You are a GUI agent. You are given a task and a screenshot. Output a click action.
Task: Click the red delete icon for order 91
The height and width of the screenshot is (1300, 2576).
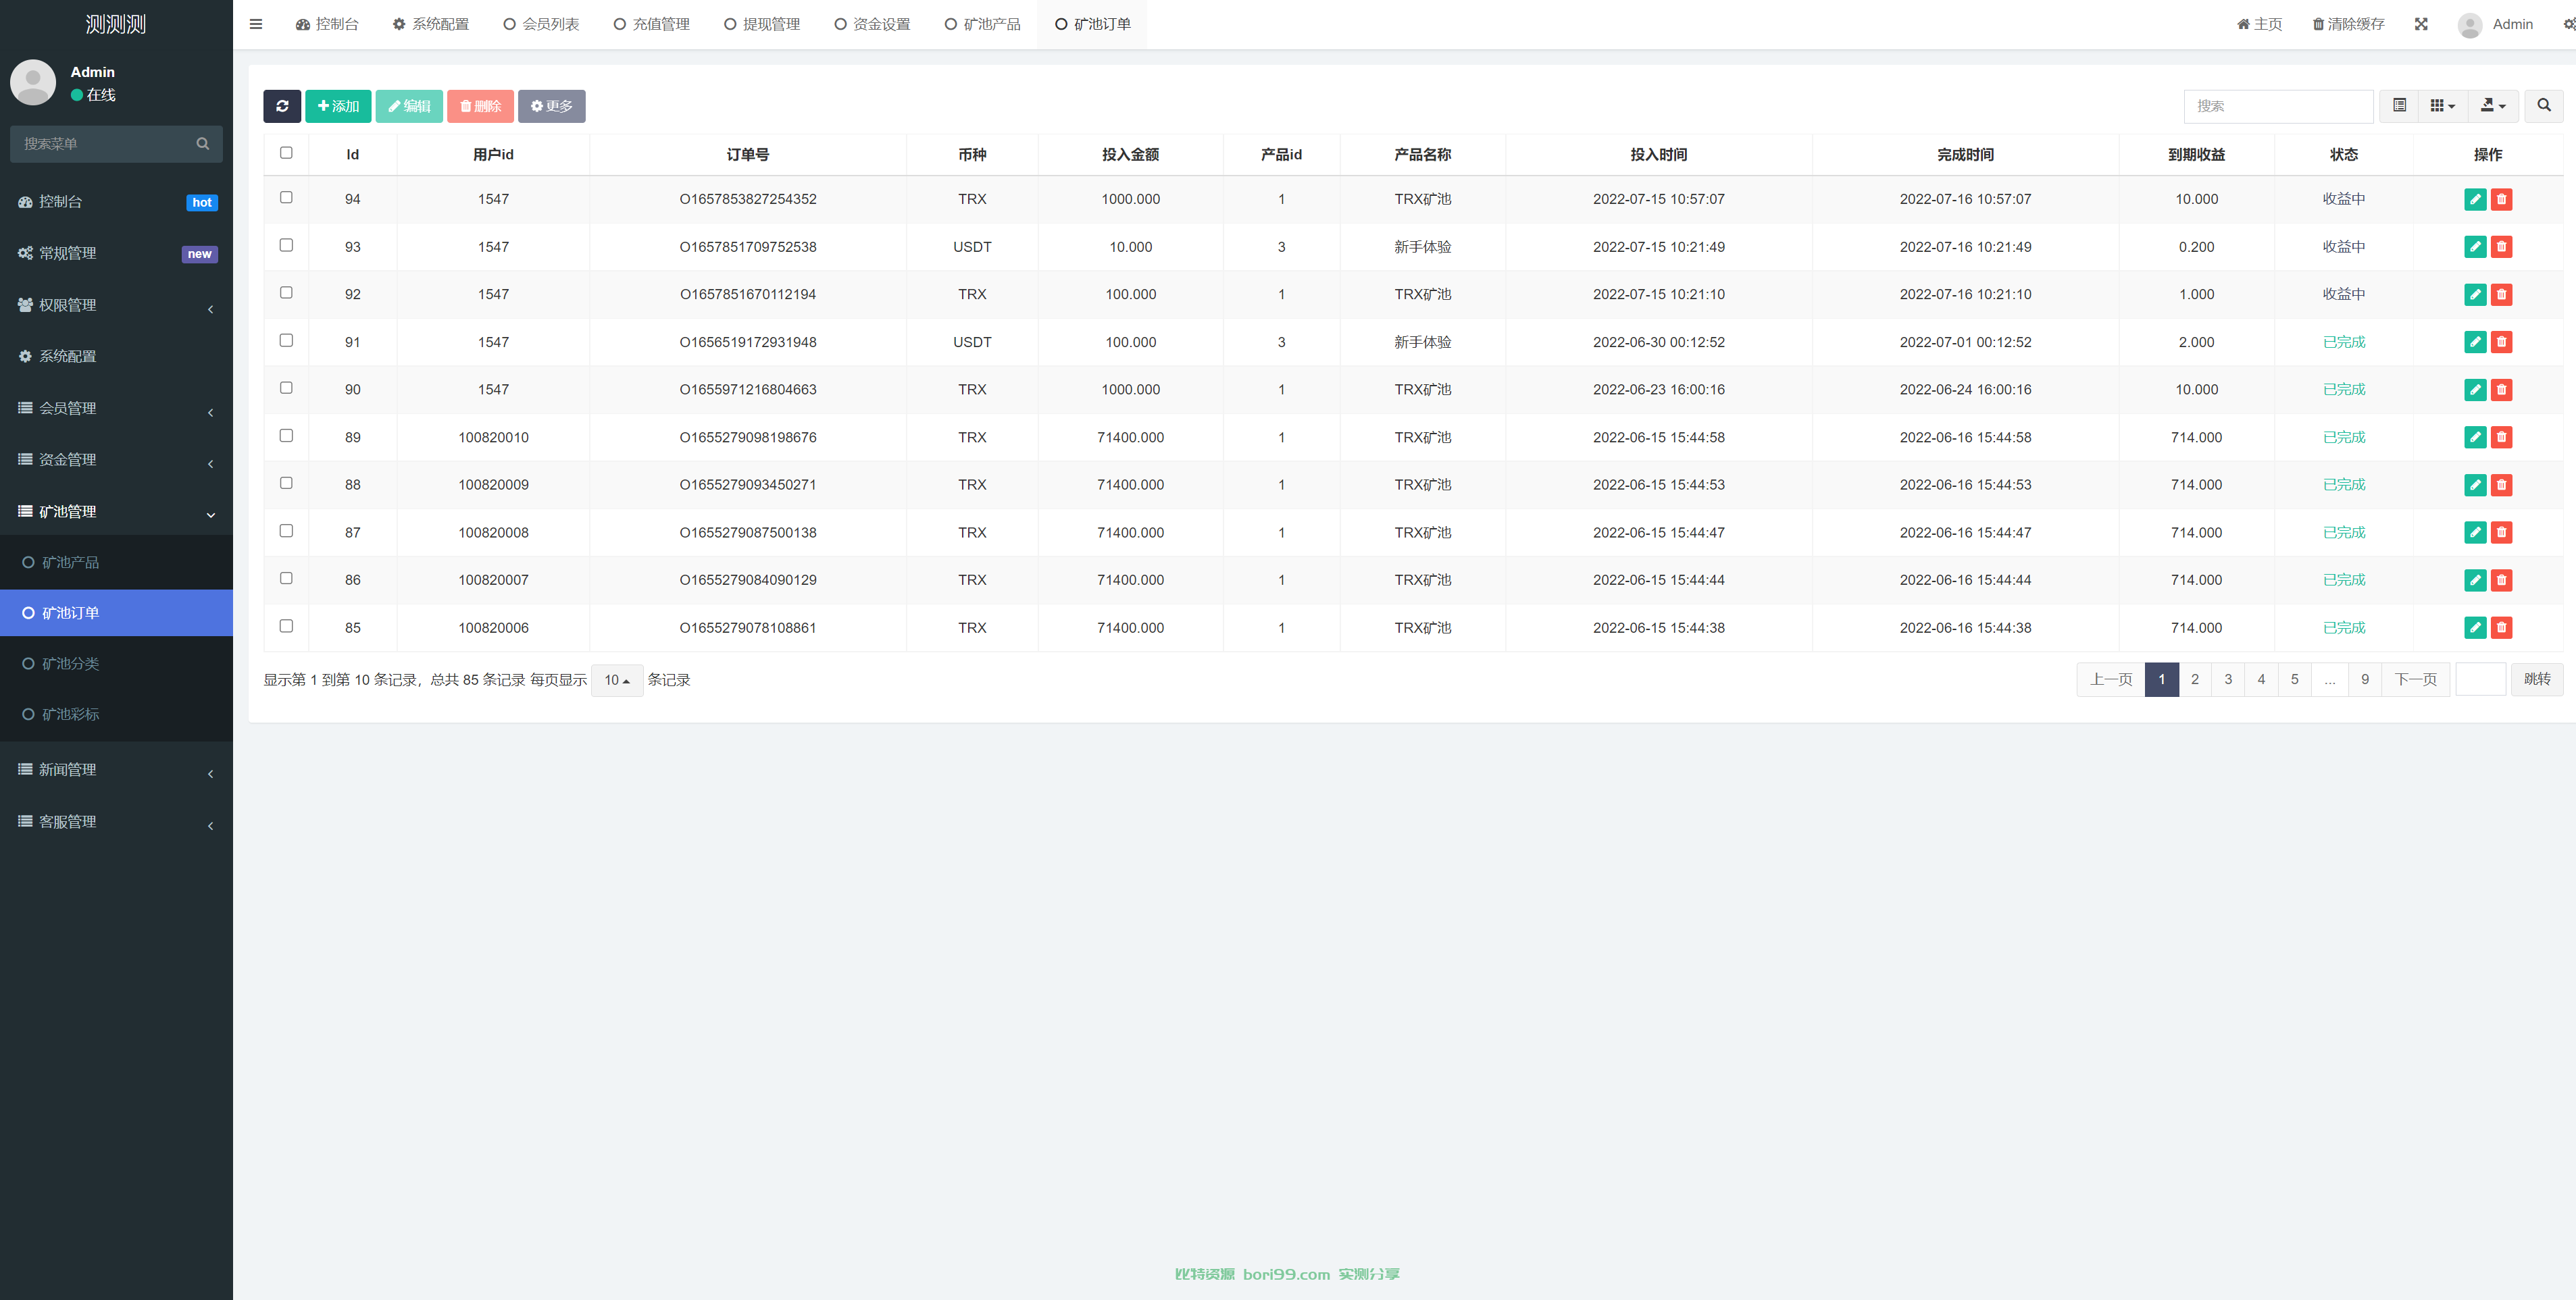[2501, 342]
